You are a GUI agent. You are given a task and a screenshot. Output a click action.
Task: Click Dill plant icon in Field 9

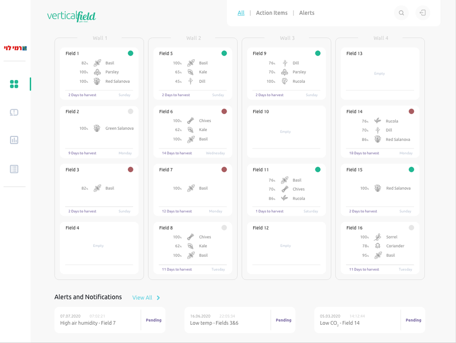[x=285, y=63]
